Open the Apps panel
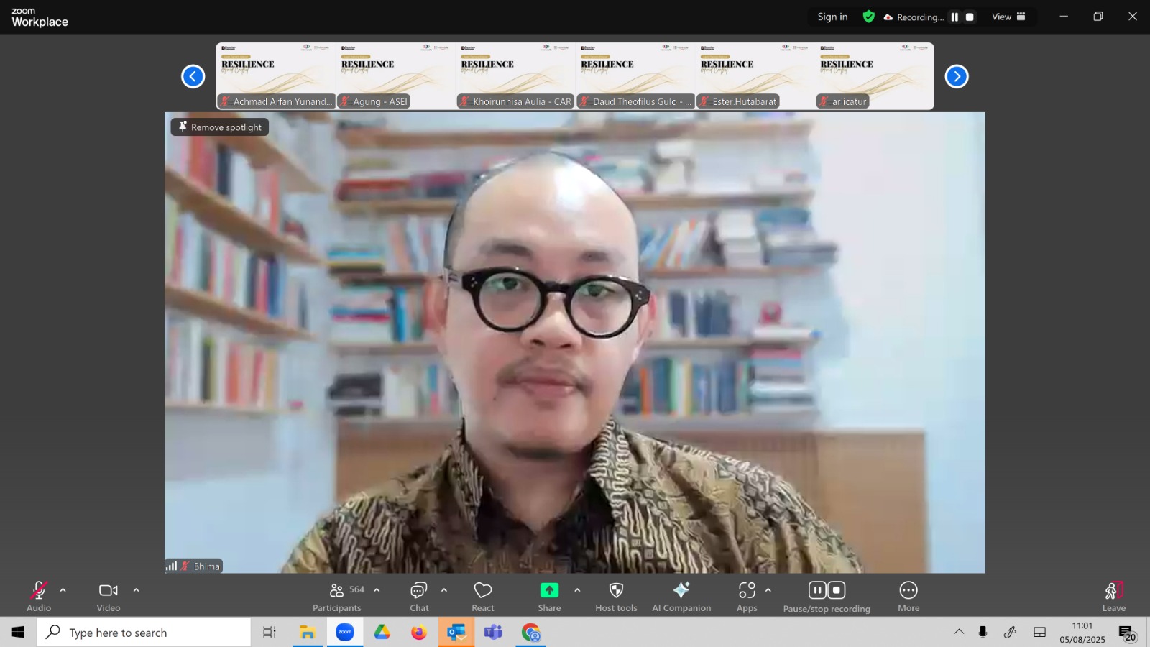Image resolution: width=1150 pixels, height=647 pixels. point(747,597)
